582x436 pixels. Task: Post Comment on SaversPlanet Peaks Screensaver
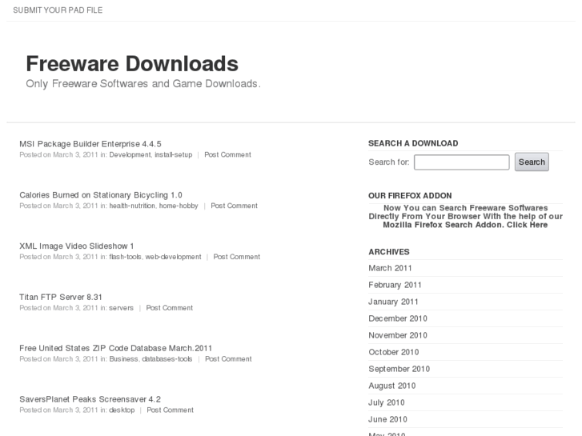pyautogui.click(x=170, y=410)
